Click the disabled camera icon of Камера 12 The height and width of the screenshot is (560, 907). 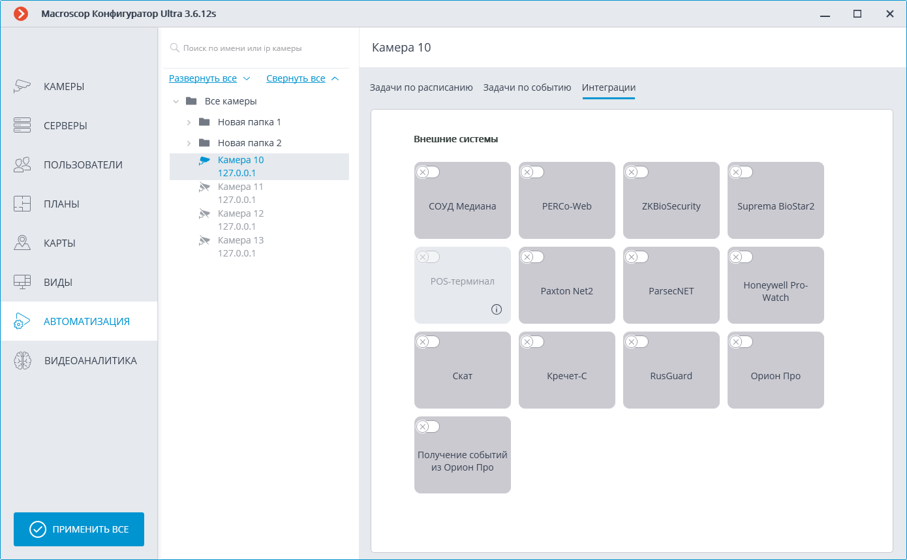(x=205, y=214)
